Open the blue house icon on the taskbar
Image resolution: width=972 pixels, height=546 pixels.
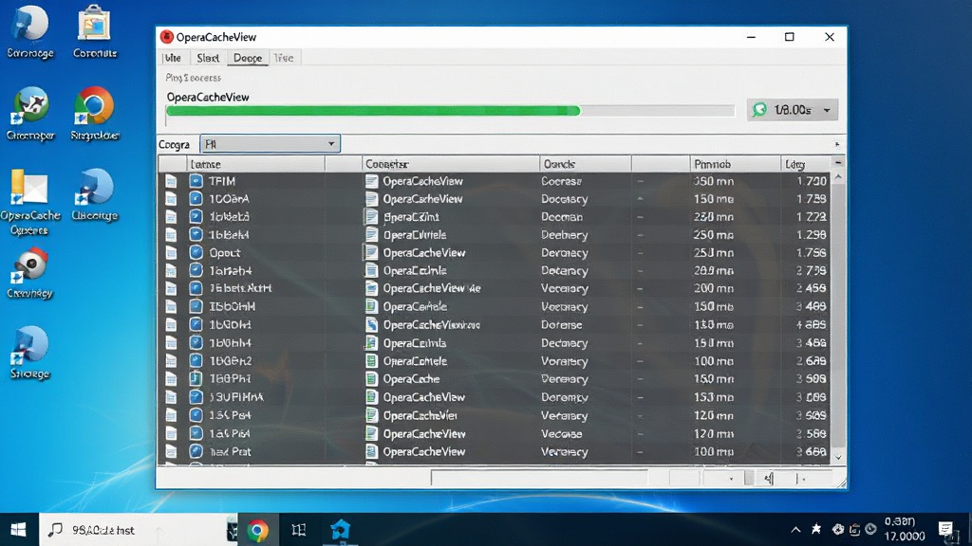340,530
